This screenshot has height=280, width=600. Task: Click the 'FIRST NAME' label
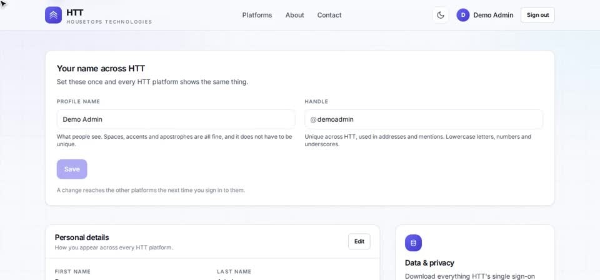point(72,272)
